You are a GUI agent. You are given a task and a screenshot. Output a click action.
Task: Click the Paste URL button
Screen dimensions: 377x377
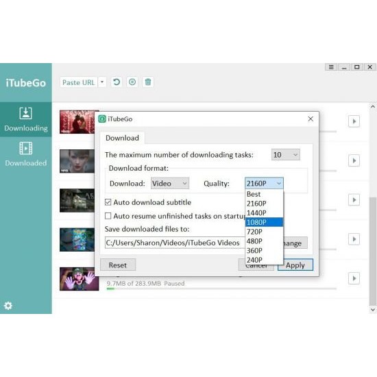tap(78, 82)
